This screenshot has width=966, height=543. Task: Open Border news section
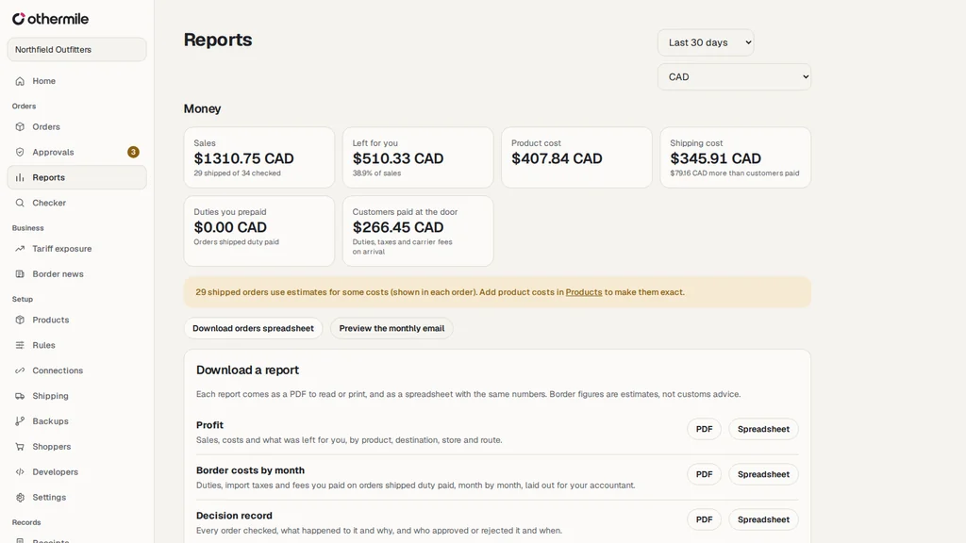(77, 274)
